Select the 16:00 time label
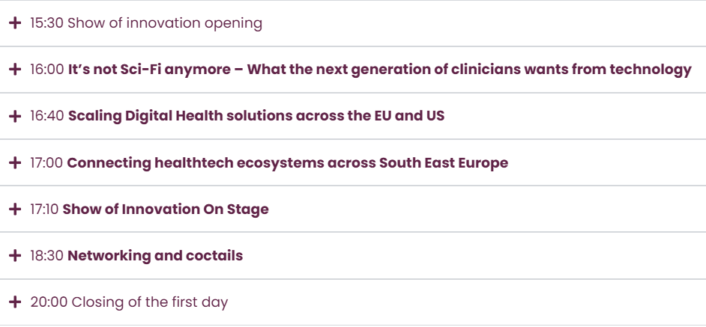Screen dimensions: 706x327 [x=46, y=70]
